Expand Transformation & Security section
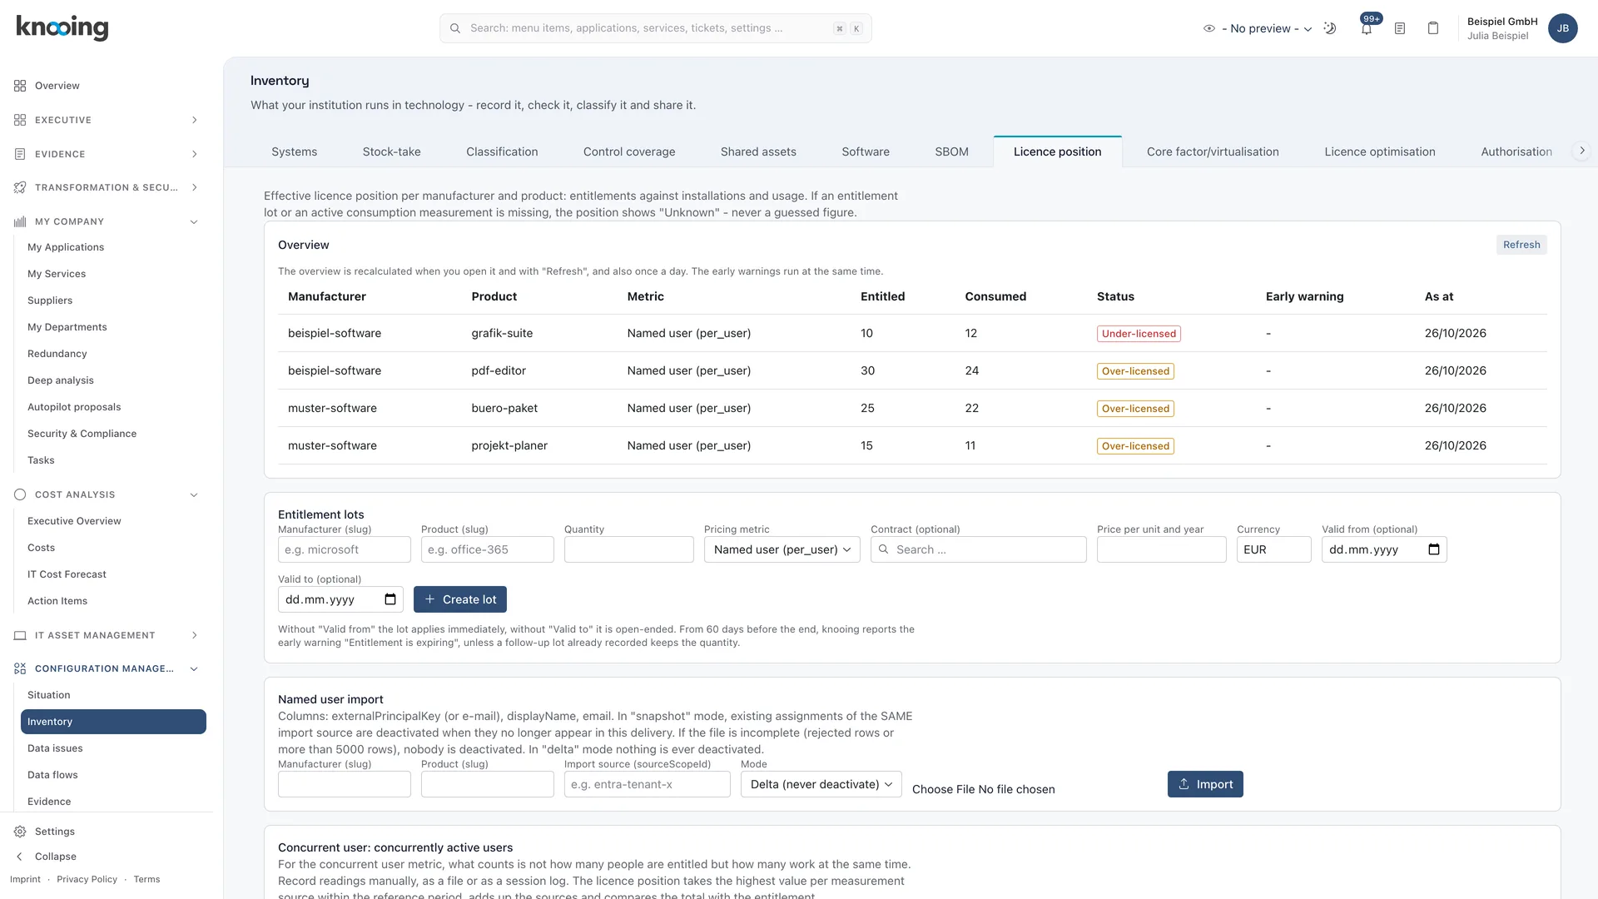This screenshot has width=1598, height=899. pos(194,187)
